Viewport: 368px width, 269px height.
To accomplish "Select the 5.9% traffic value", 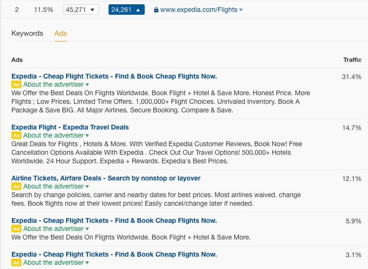I will click(353, 221).
